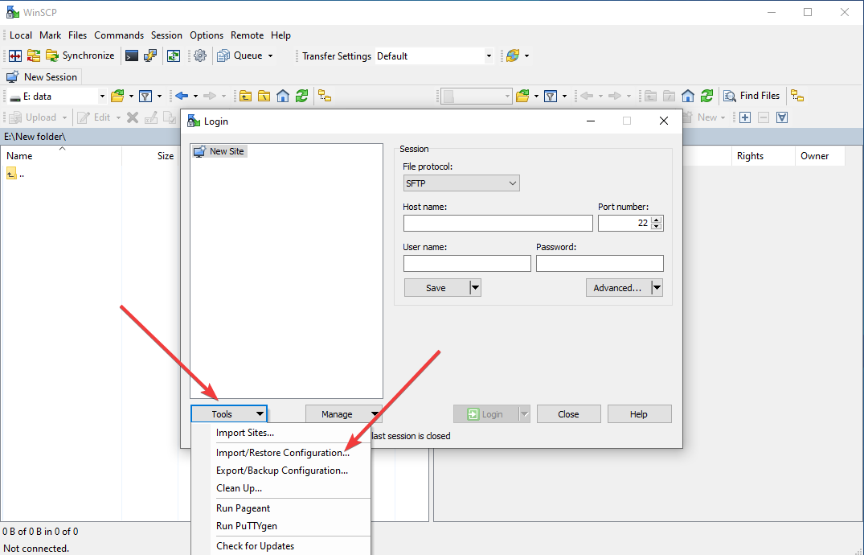Refresh the local panel with green arrows
Viewport: 864px width, 555px height.
[x=302, y=96]
